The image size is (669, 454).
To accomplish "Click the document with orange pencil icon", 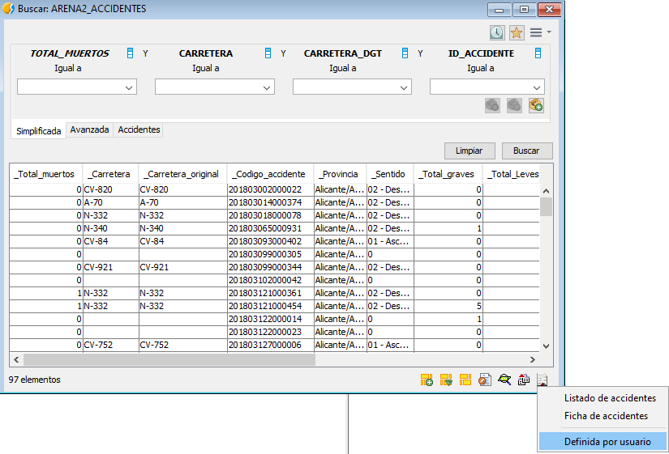I will pyautogui.click(x=485, y=380).
